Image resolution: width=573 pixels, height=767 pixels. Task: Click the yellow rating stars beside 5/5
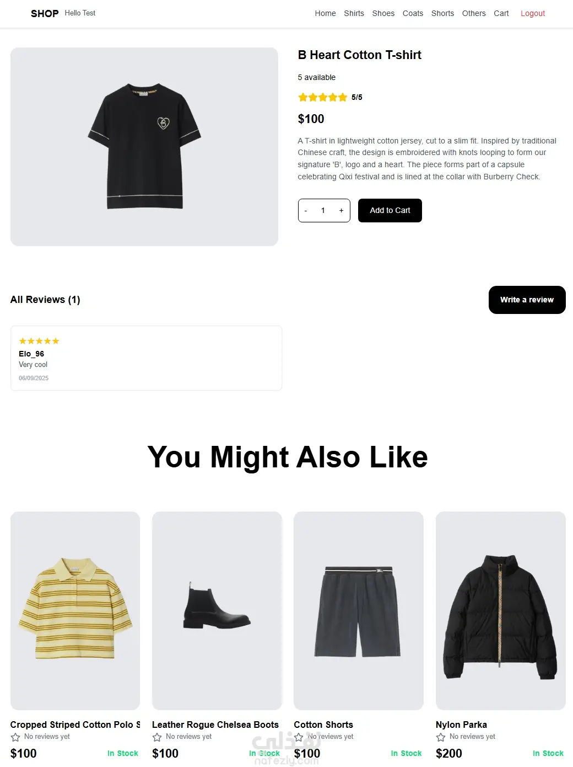(322, 98)
